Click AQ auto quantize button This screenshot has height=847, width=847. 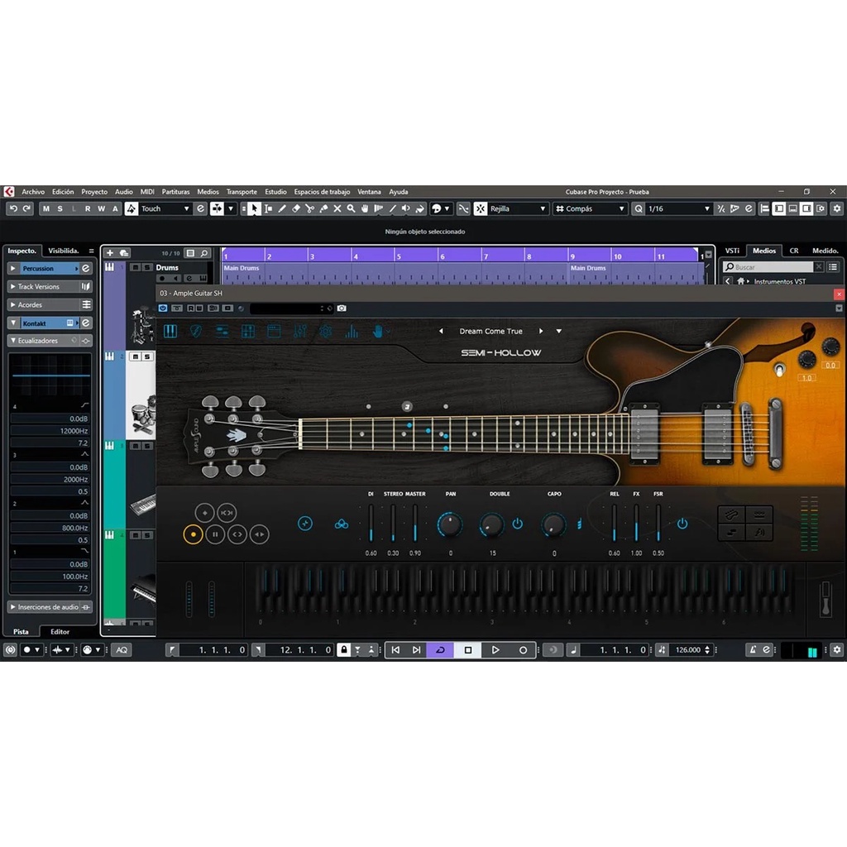(122, 650)
